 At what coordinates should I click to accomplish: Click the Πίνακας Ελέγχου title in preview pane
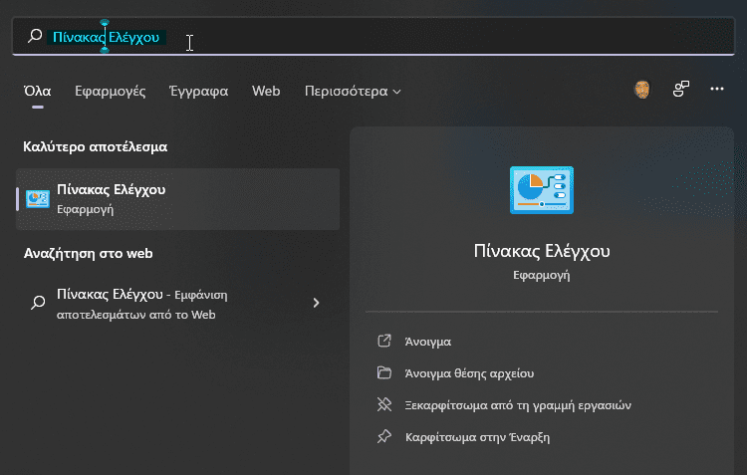pyautogui.click(x=542, y=251)
